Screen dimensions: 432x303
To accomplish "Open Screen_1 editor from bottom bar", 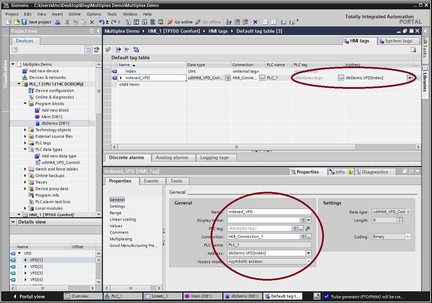I will click(x=162, y=296).
